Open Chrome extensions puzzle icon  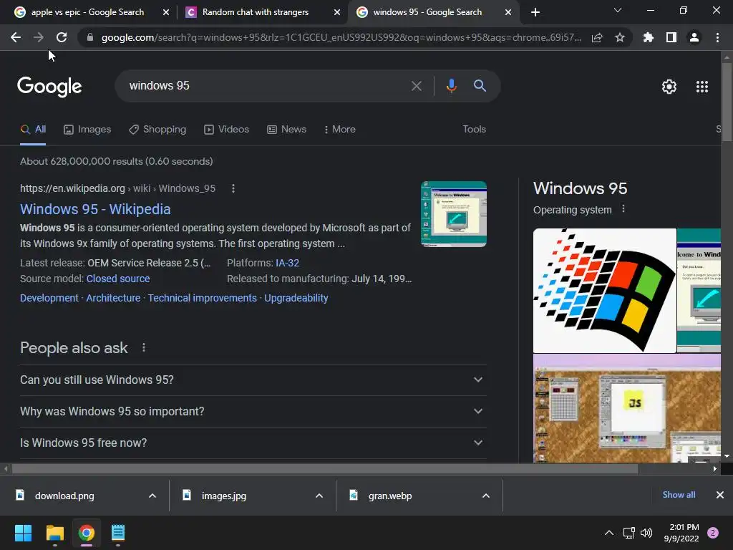[x=649, y=37]
